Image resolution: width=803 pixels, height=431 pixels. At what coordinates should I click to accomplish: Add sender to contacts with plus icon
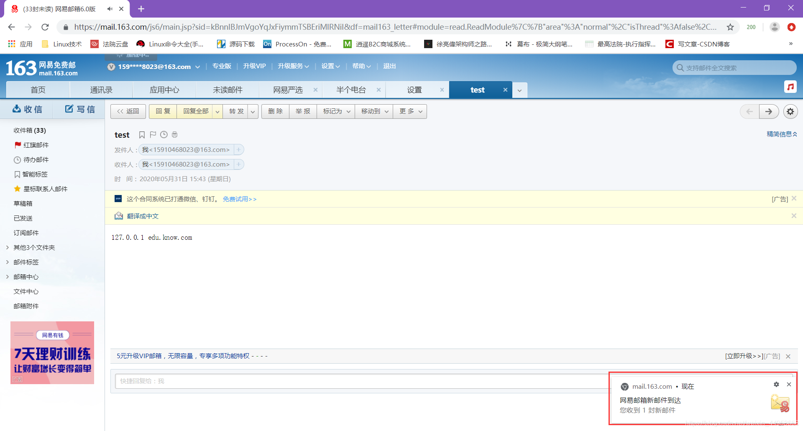pos(238,150)
